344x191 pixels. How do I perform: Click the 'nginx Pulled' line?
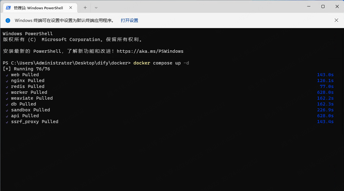28,81
